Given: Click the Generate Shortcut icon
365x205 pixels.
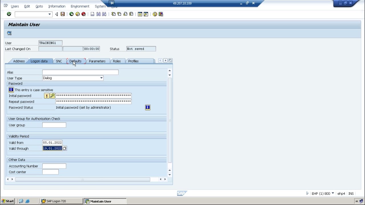Looking at the screenshot, I should click(146, 14).
